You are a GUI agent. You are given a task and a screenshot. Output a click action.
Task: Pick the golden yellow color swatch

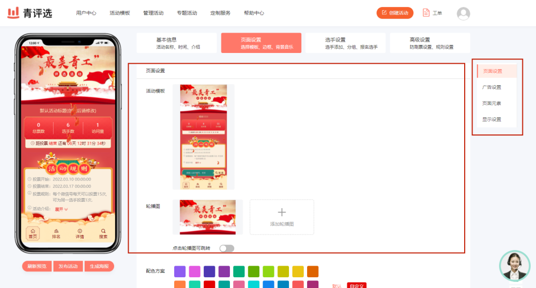[x=297, y=271]
